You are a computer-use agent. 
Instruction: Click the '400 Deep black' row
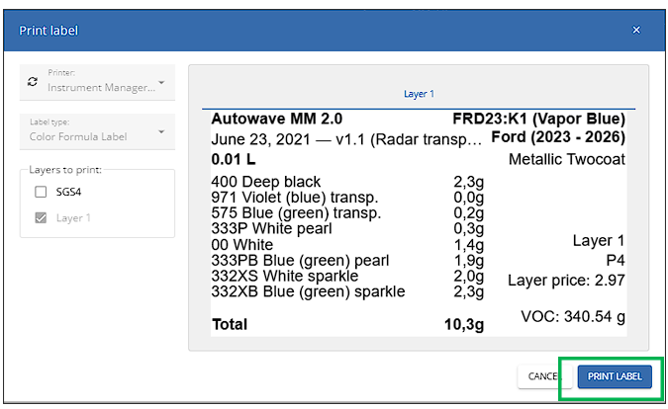pos(347,182)
